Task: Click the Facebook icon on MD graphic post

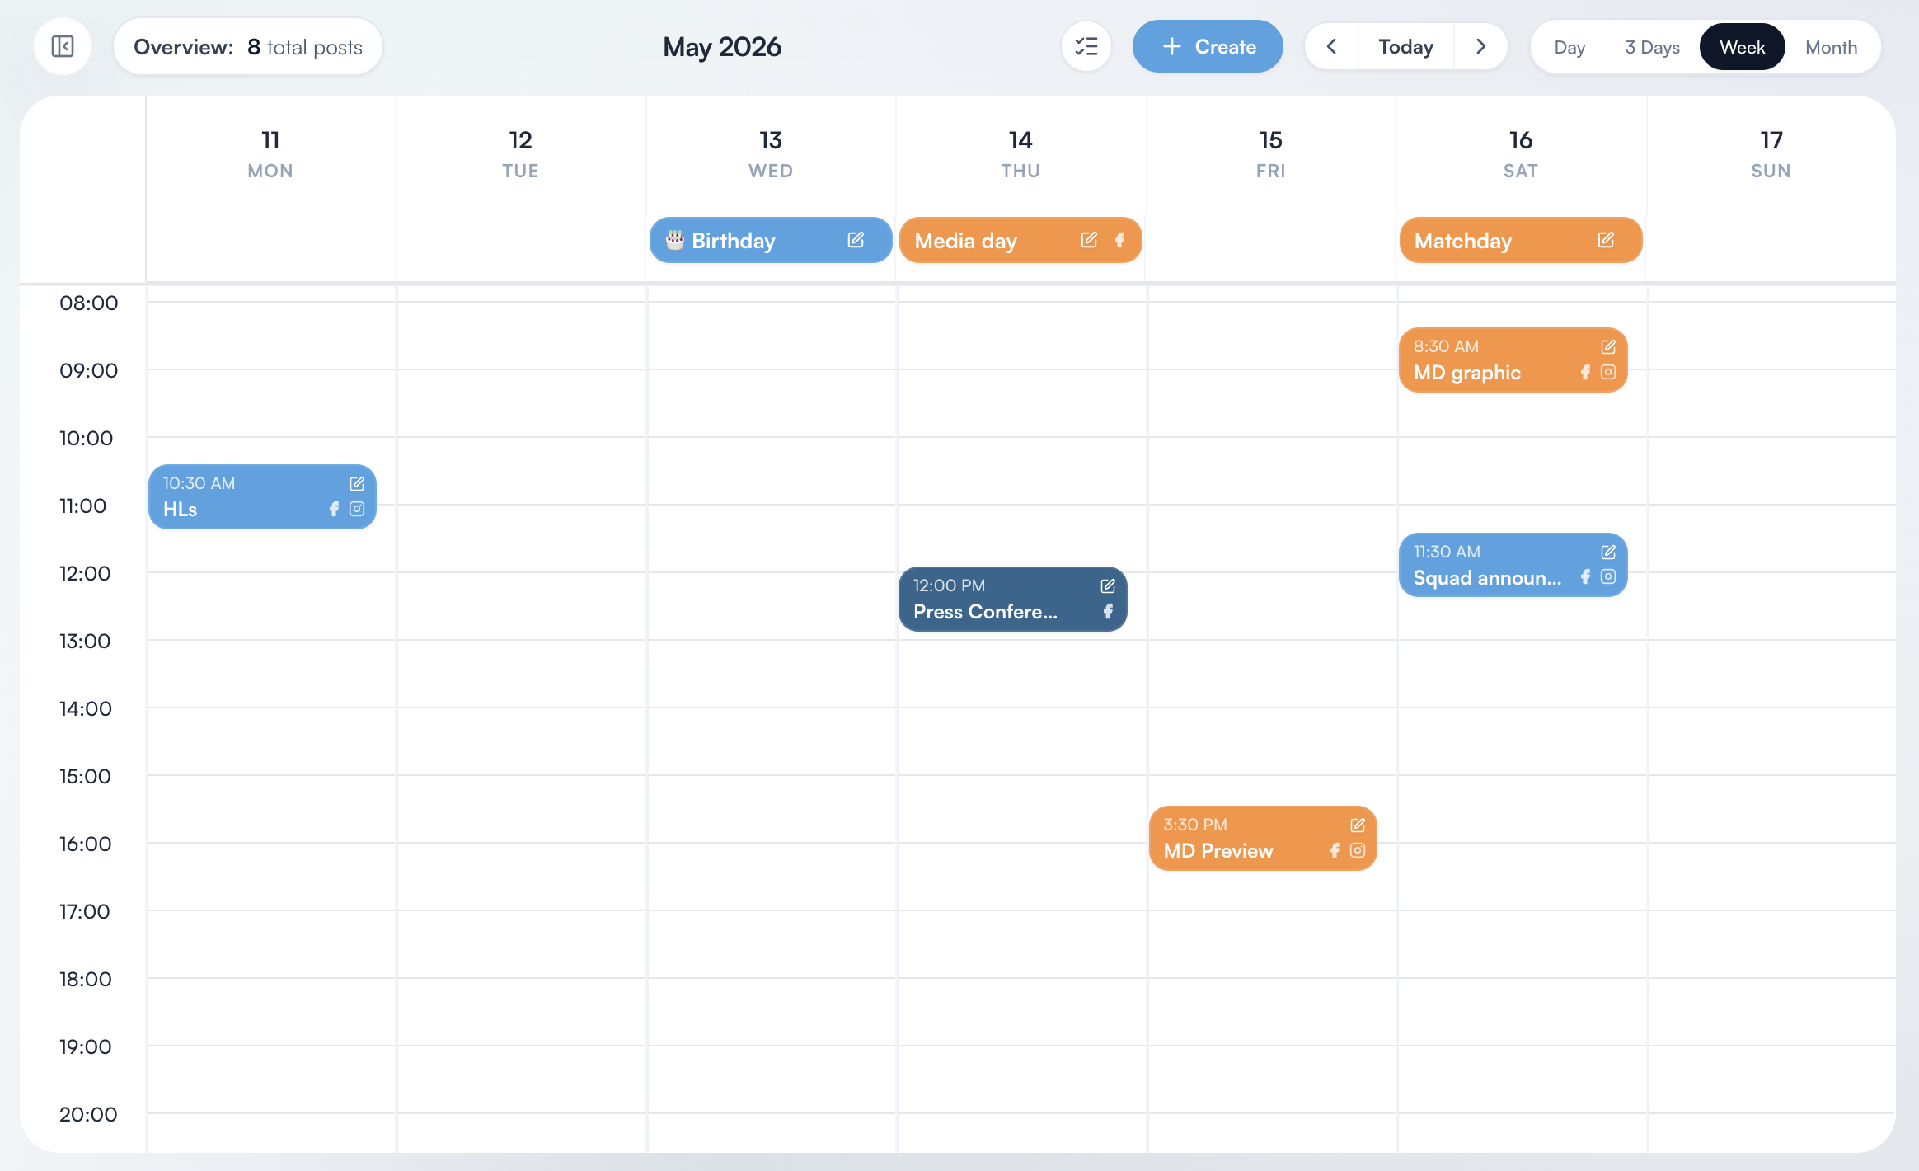Action: click(x=1584, y=372)
